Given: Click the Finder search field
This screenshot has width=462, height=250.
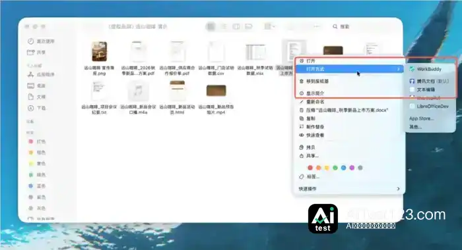Looking at the screenshot, I should [342, 26].
